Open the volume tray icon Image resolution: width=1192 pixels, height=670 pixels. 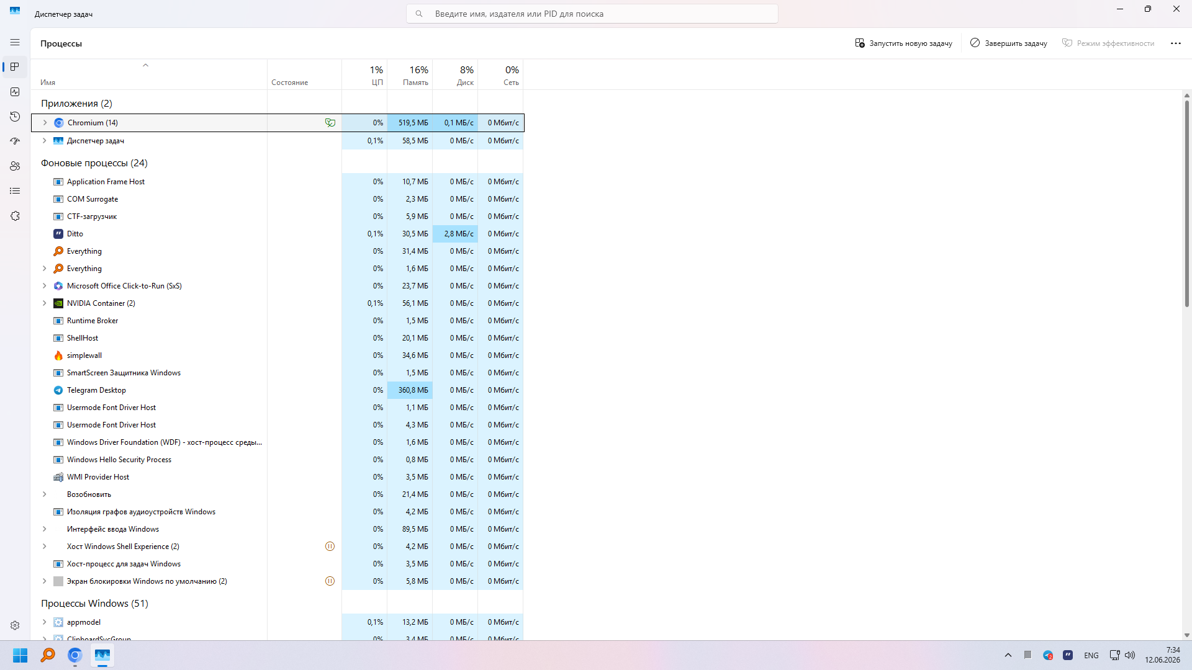click(x=1130, y=655)
